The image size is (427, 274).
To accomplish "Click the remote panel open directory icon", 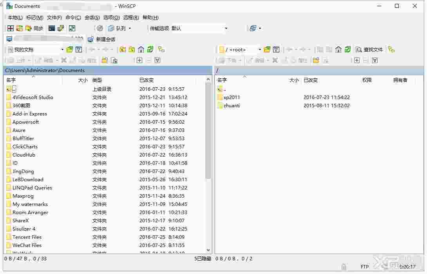I will pos(267,50).
